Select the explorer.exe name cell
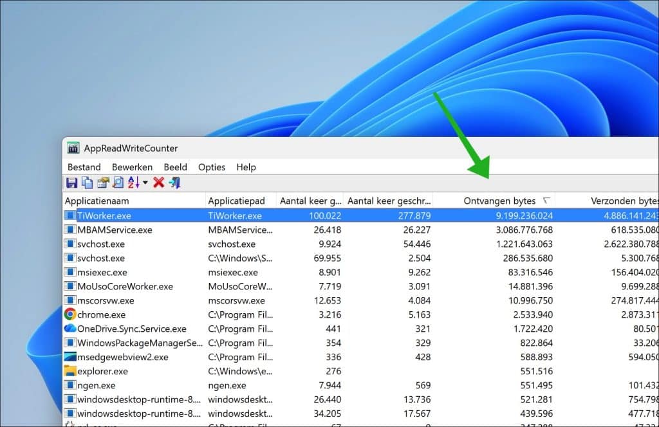659x427 pixels. (102, 371)
